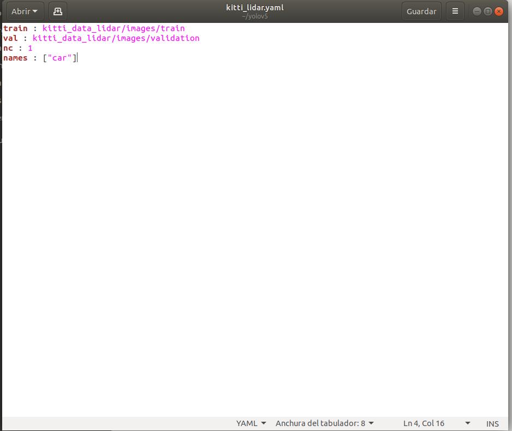Create a new document using the new-tab icon
Screen dimensions: 512x431
point(57,10)
